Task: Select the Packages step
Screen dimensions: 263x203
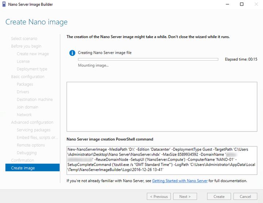Action: [25, 84]
